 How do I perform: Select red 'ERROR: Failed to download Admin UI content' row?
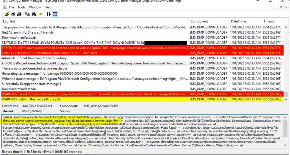pyautogui.click(x=142, y=48)
